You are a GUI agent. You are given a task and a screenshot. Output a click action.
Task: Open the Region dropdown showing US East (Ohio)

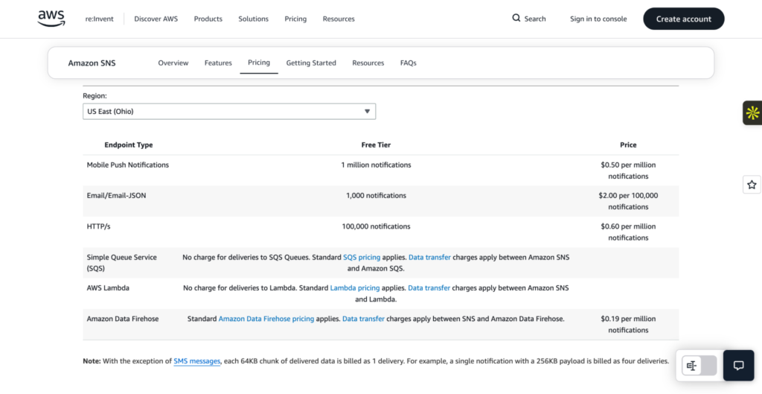[x=229, y=112]
